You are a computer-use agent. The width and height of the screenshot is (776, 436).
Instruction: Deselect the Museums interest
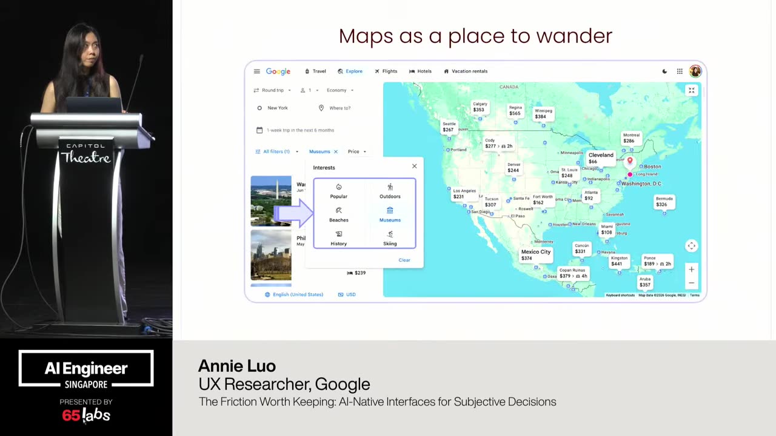click(x=390, y=214)
